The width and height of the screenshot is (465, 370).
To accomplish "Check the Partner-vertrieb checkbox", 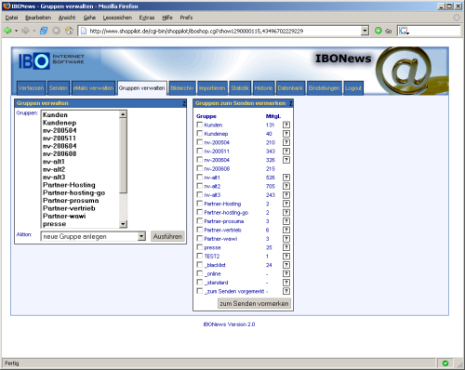I will pyautogui.click(x=200, y=230).
